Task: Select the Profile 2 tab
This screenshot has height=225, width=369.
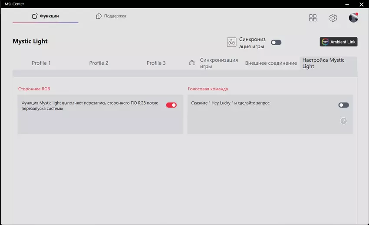Action: point(99,63)
